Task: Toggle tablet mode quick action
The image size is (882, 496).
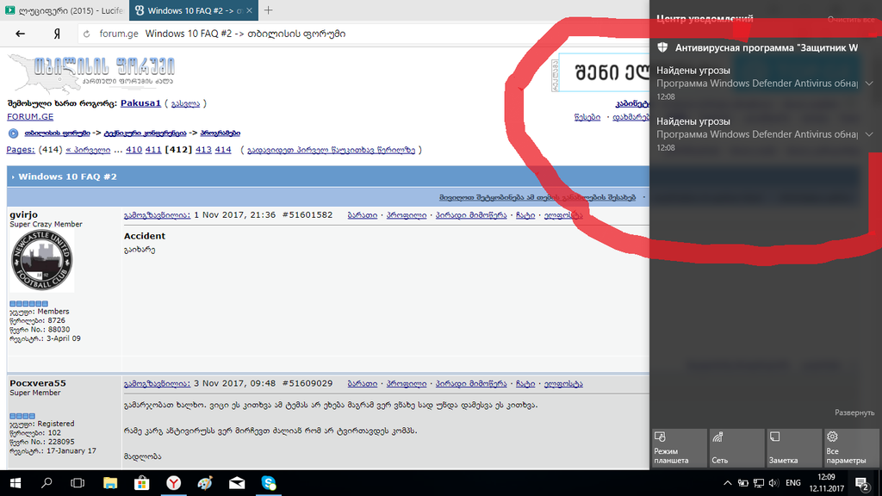Action: (x=679, y=448)
